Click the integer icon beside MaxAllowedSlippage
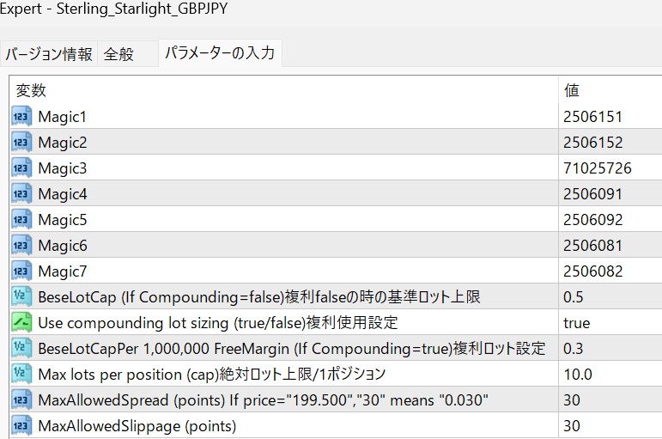The width and height of the screenshot is (662, 439). pyautogui.click(x=21, y=426)
